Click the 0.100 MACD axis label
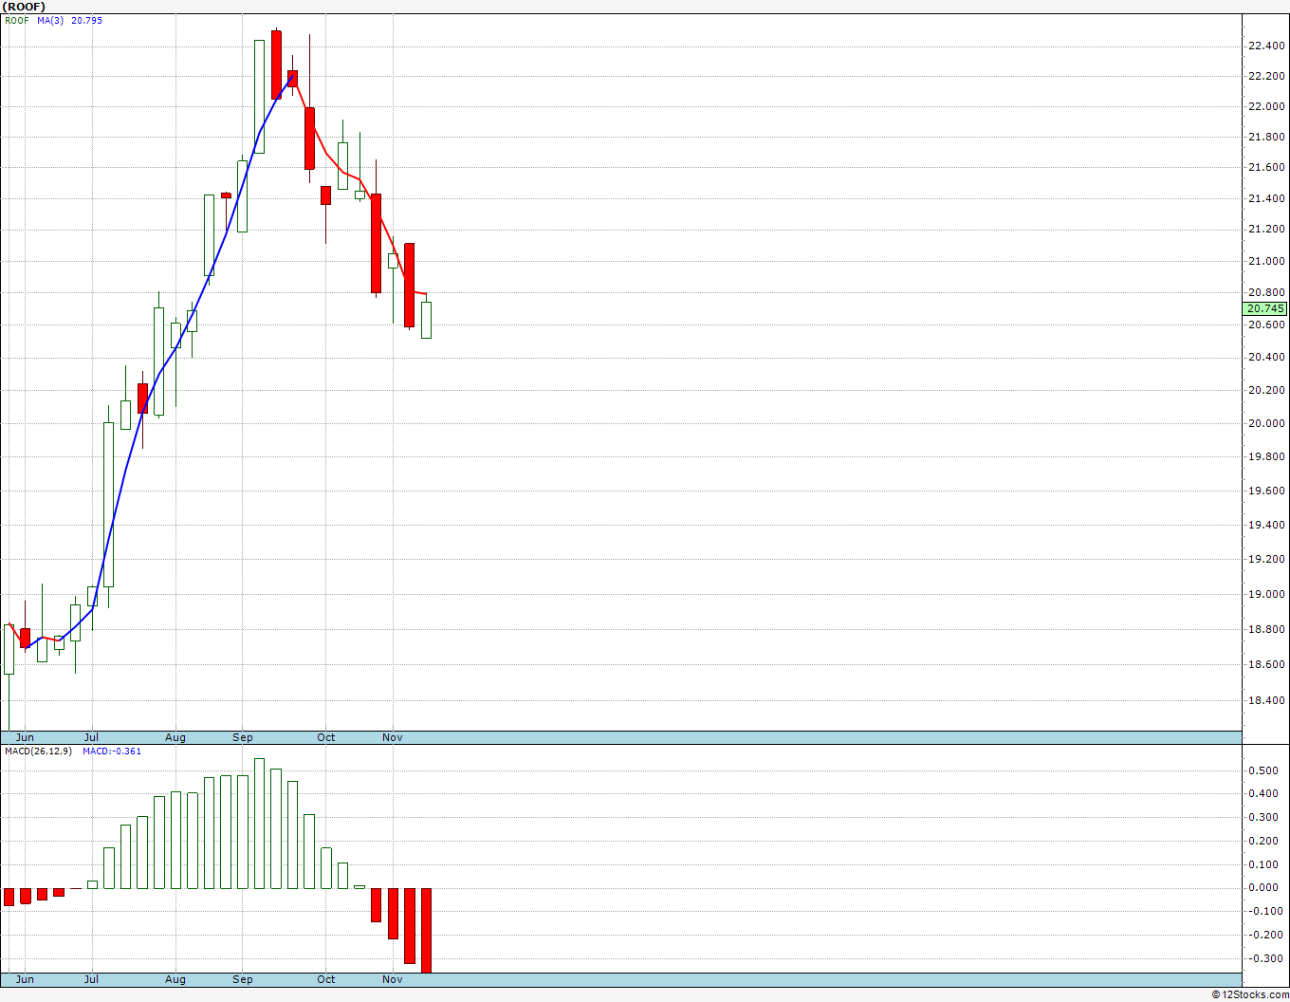 click(x=1262, y=864)
